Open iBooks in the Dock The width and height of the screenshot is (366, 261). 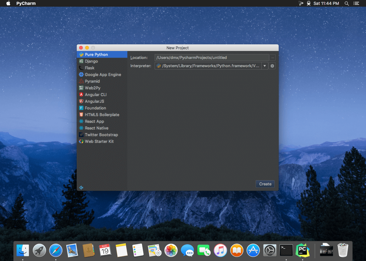tap(237, 250)
